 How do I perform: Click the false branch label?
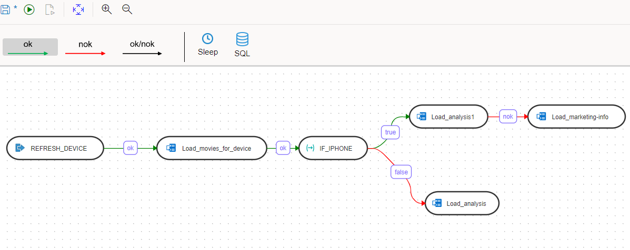click(401, 172)
